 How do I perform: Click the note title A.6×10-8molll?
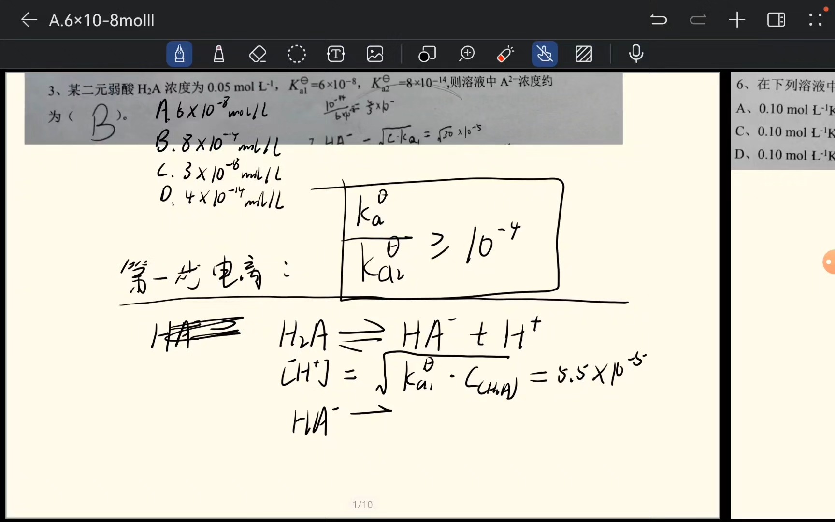tap(101, 20)
